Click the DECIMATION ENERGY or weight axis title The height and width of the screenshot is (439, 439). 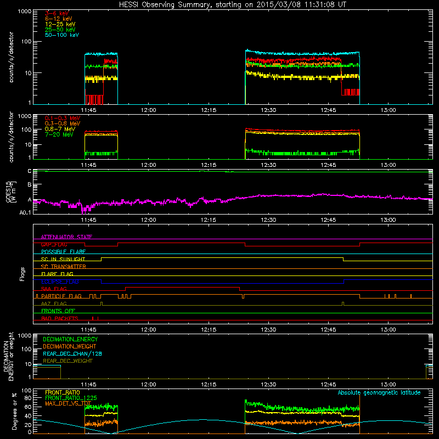click(8, 356)
